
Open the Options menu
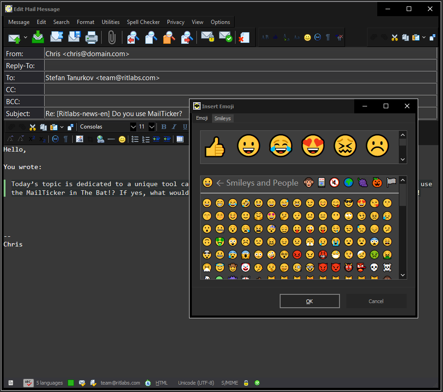220,22
